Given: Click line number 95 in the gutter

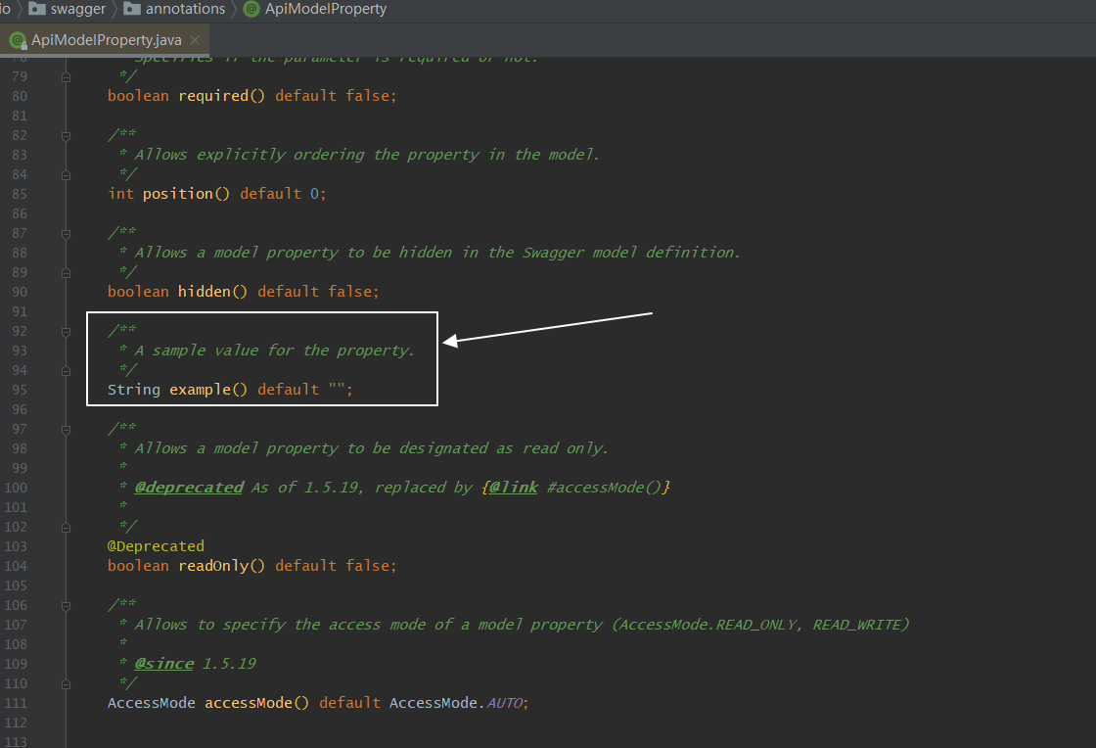Looking at the screenshot, I should pyautogui.click(x=20, y=390).
